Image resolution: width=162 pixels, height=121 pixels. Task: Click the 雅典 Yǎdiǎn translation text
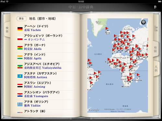click(32, 106)
